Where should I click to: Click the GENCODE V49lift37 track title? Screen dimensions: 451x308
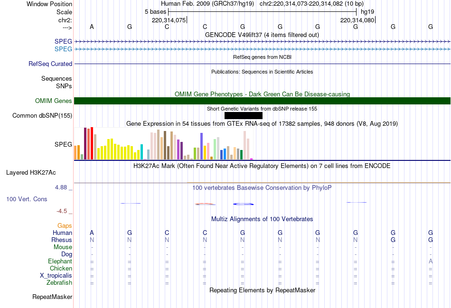click(262, 35)
